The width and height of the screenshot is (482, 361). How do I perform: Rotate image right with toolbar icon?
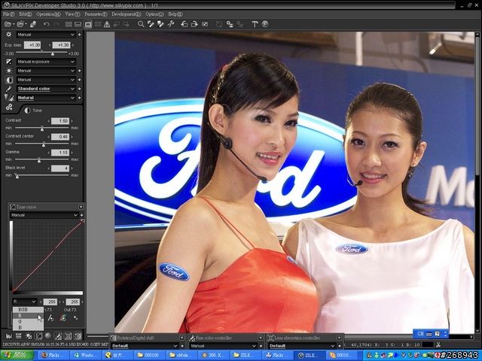click(194, 24)
